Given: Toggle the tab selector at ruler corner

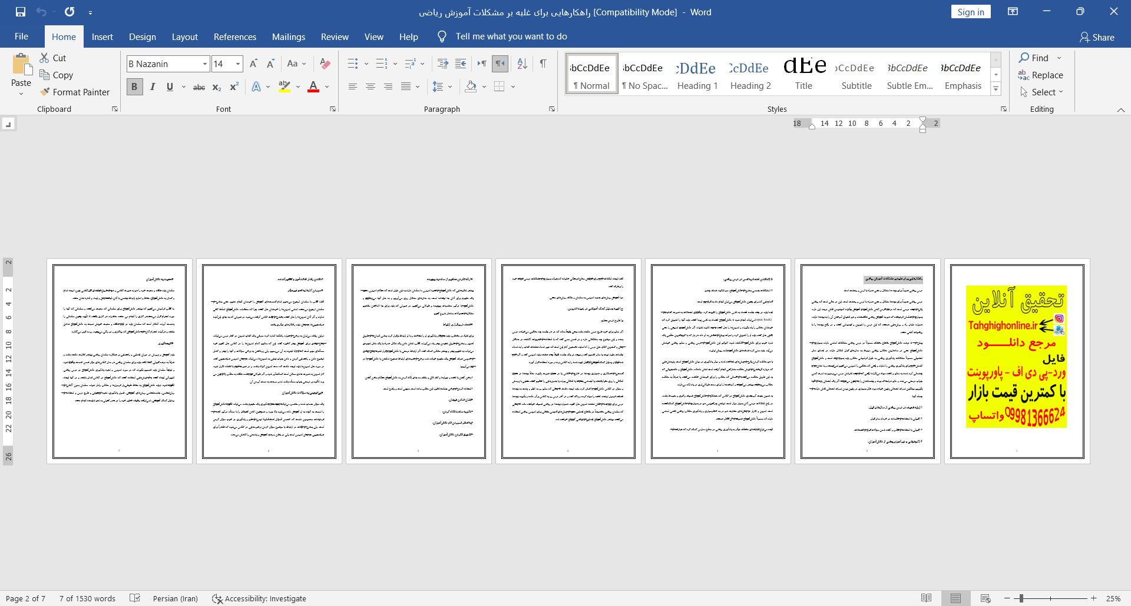Looking at the screenshot, I should [8, 124].
